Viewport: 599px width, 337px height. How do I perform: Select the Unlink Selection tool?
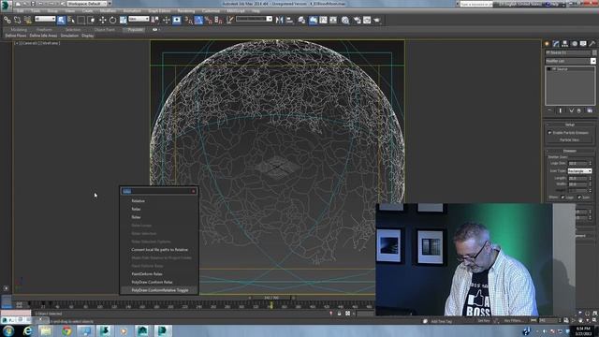18,21
